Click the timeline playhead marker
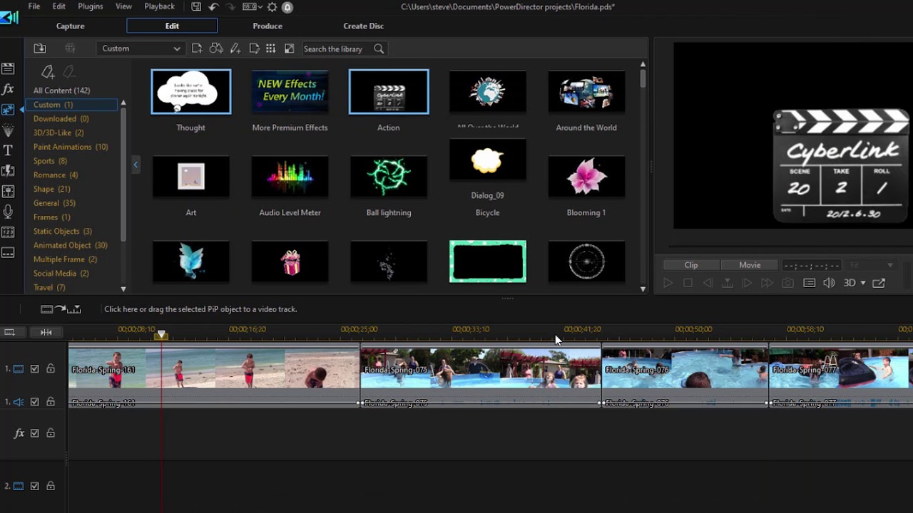The width and height of the screenshot is (913, 513). [162, 334]
